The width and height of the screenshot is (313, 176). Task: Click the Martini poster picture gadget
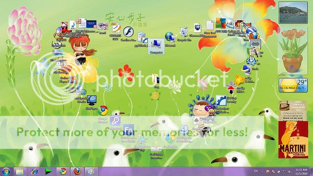(293, 139)
